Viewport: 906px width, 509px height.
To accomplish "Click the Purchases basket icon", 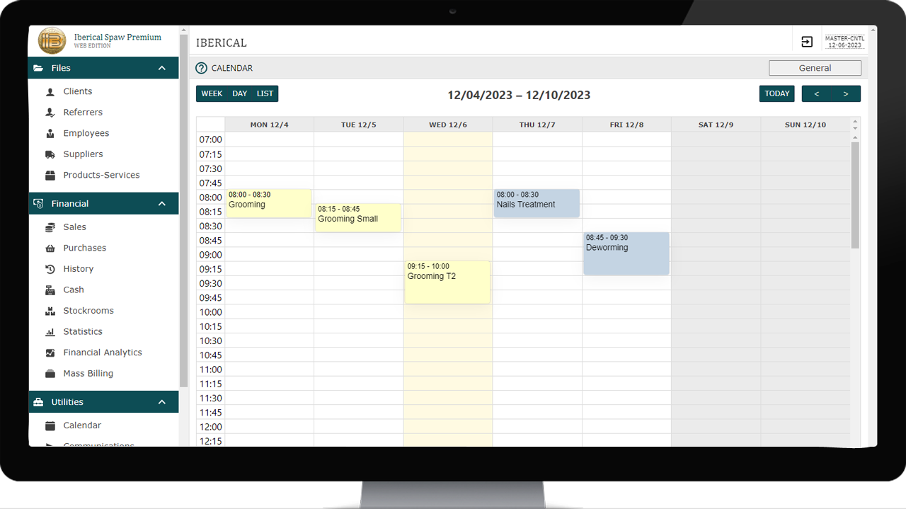I will tap(50, 248).
